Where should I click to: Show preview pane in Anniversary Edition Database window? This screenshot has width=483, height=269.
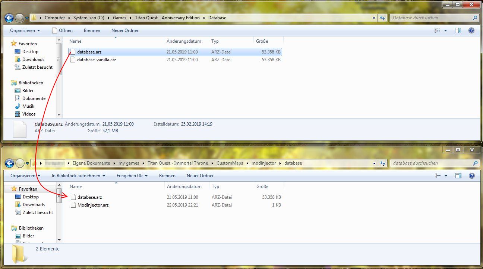pos(458,30)
